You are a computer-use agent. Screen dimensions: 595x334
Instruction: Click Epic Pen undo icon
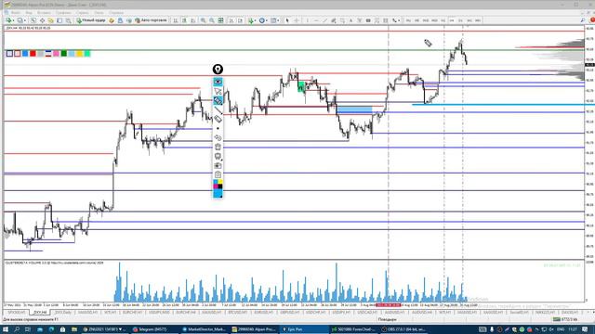point(218,137)
